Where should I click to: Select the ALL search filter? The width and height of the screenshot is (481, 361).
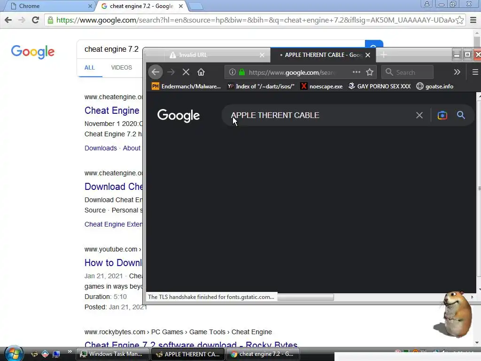(x=90, y=68)
